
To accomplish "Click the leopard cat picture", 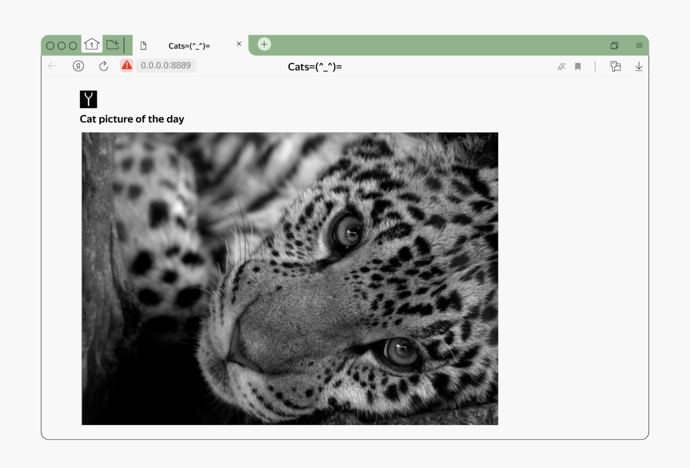I will 290,279.
